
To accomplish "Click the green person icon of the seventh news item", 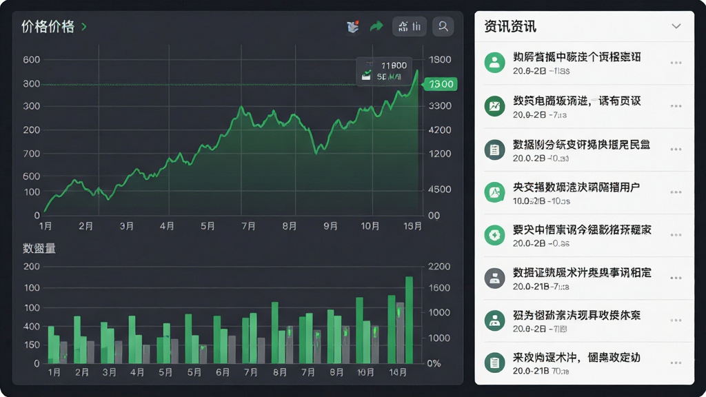I will coord(494,320).
